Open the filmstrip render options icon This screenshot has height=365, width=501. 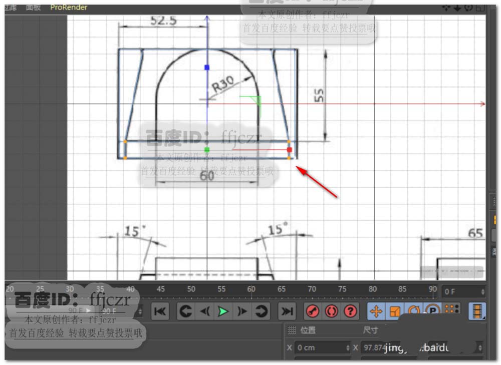coord(477,311)
